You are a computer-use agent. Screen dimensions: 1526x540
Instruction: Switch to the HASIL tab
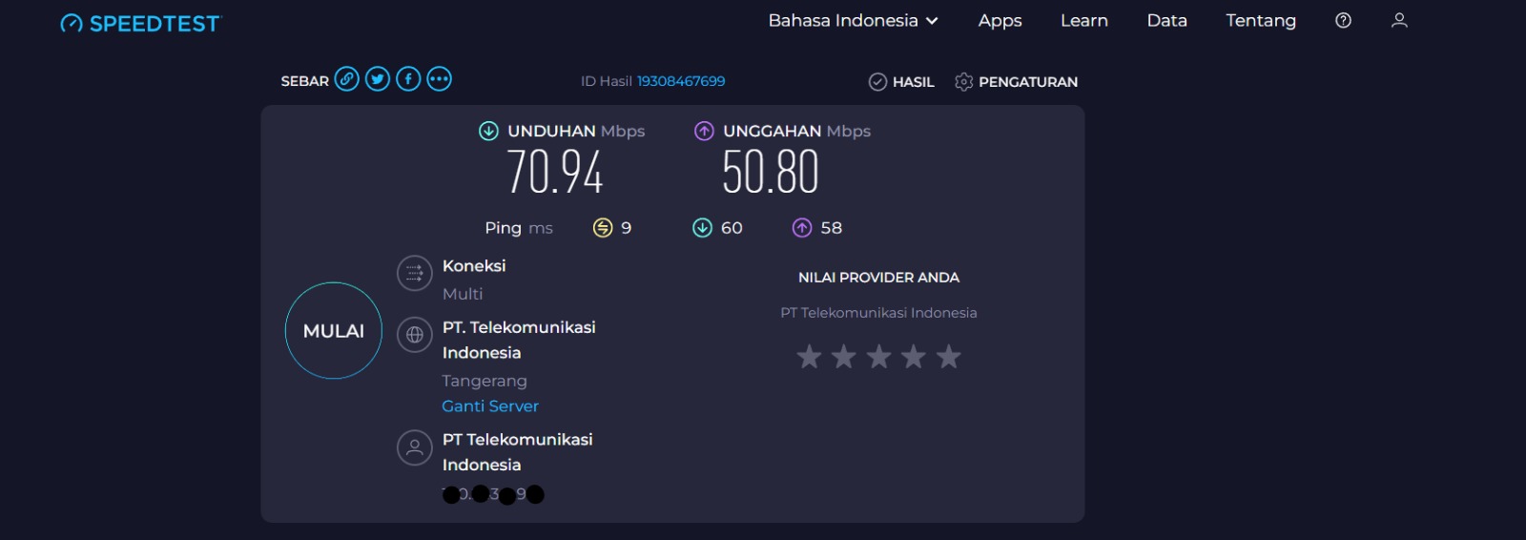click(x=901, y=82)
